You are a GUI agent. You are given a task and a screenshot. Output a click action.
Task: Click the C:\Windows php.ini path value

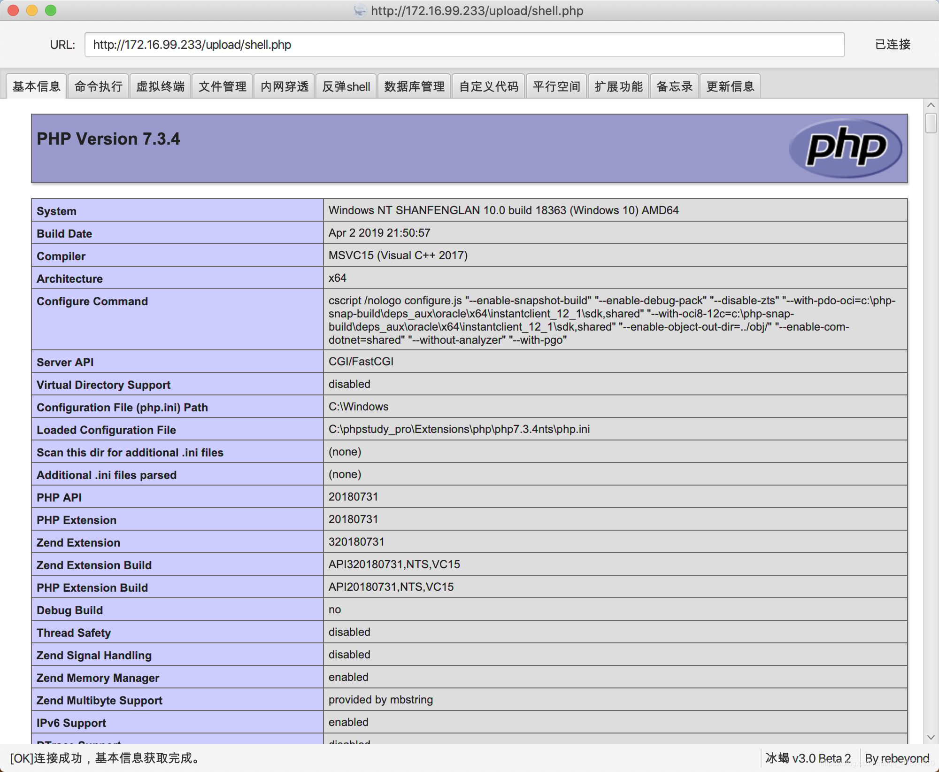(x=359, y=407)
